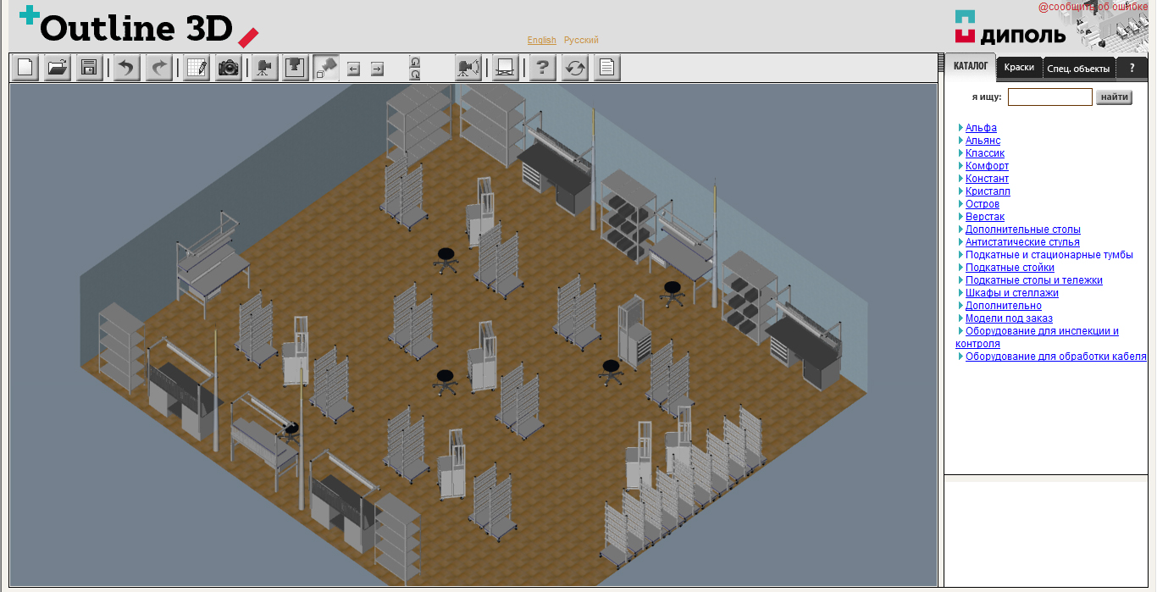Click the найти search button
The height and width of the screenshot is (592, 1157).
tap(1114, 97)
